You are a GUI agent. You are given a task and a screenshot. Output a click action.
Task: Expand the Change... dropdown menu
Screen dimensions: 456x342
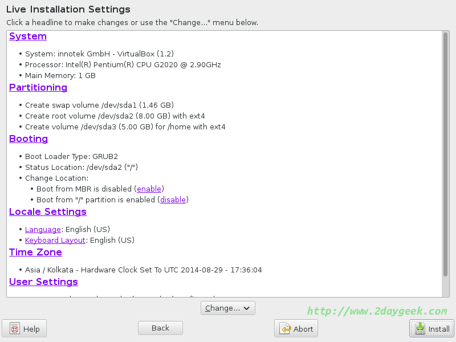(227, 308)
